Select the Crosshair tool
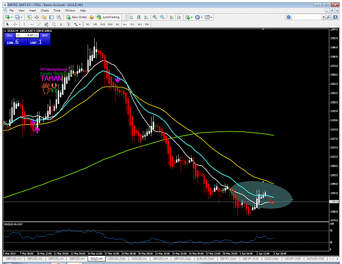This screenshot has width=342, height=264. point(15,25)
